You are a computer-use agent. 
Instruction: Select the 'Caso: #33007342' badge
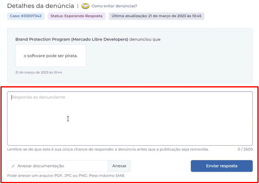[26, 16]
